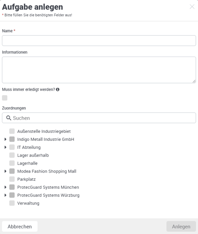The height and width of the screenshot is (234, 198).
Task: Enable the 'Muss immer erledigt werden?' checkbox
Action: click(5, 98)
